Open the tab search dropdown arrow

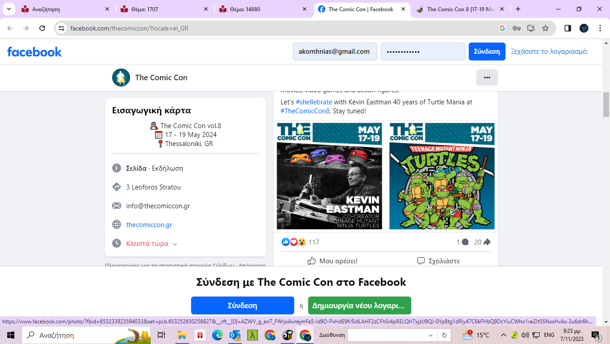pyautogui.click(x=9, y=9)
